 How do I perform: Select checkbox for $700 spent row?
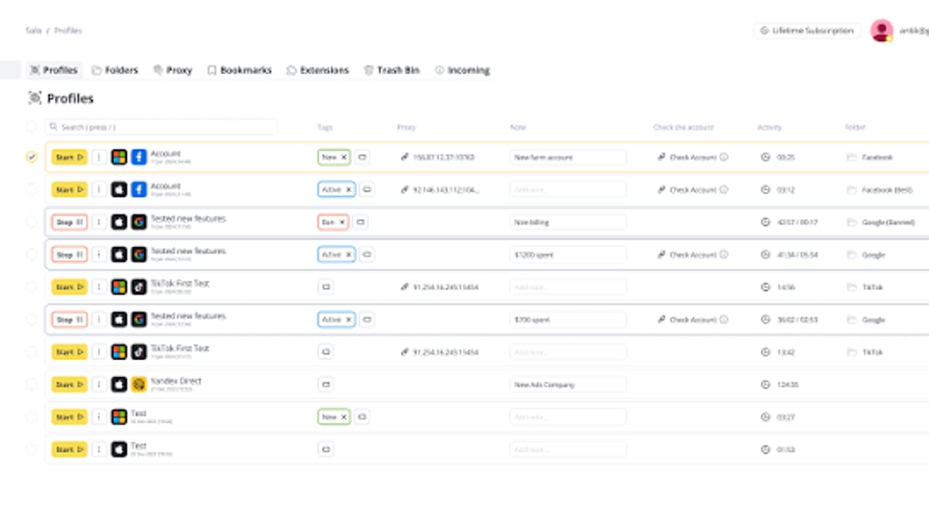(31, 319)
